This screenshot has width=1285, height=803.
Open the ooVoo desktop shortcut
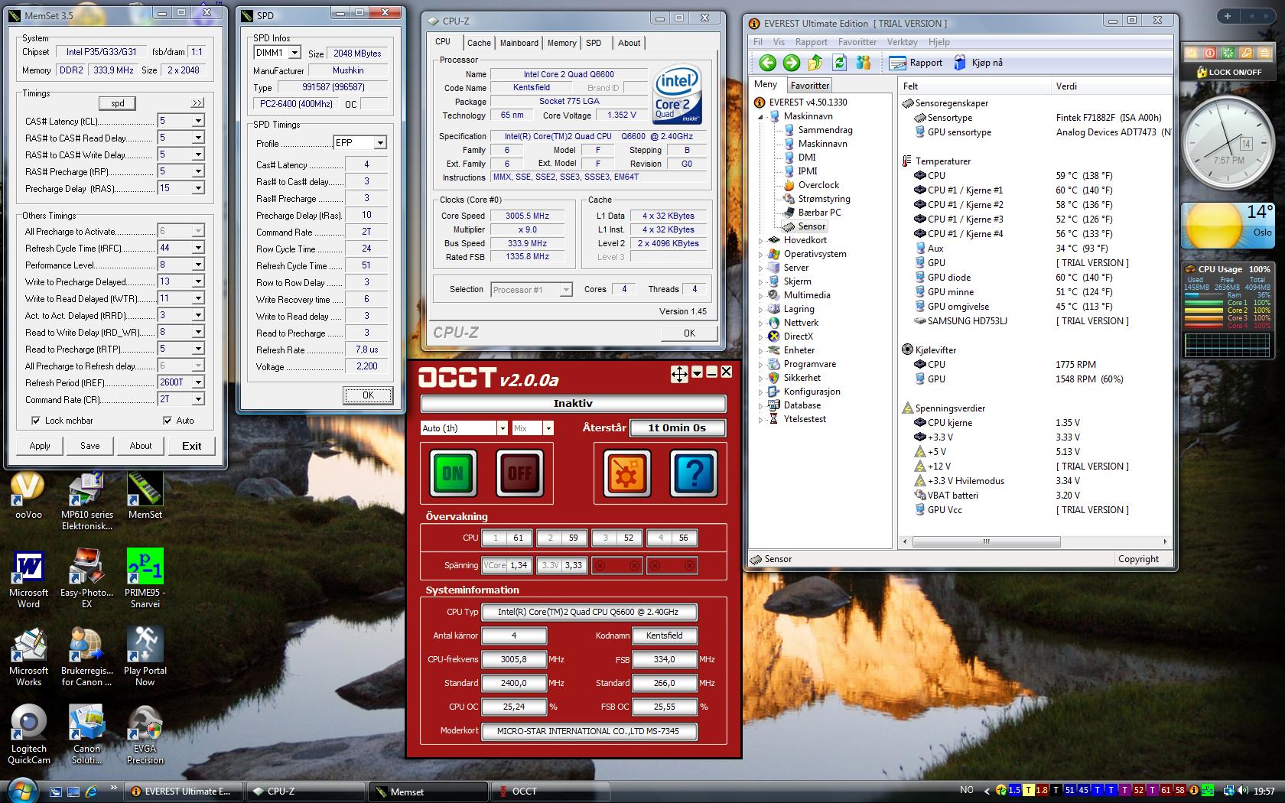point(28,496)
